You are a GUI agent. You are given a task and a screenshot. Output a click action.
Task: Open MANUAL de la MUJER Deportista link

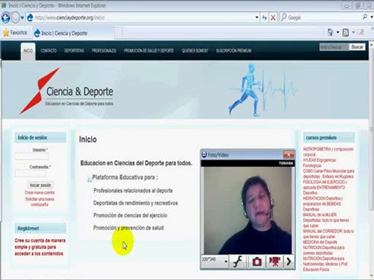(326, 220)
